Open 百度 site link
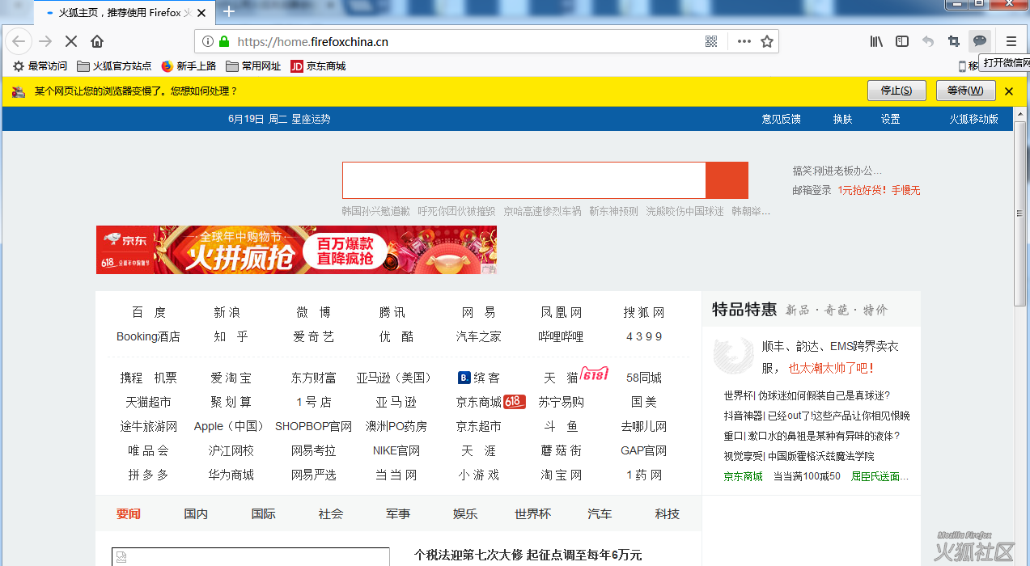 point(149,312)
